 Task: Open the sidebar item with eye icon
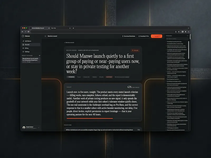pyautogui.click(x=31, y=48)
